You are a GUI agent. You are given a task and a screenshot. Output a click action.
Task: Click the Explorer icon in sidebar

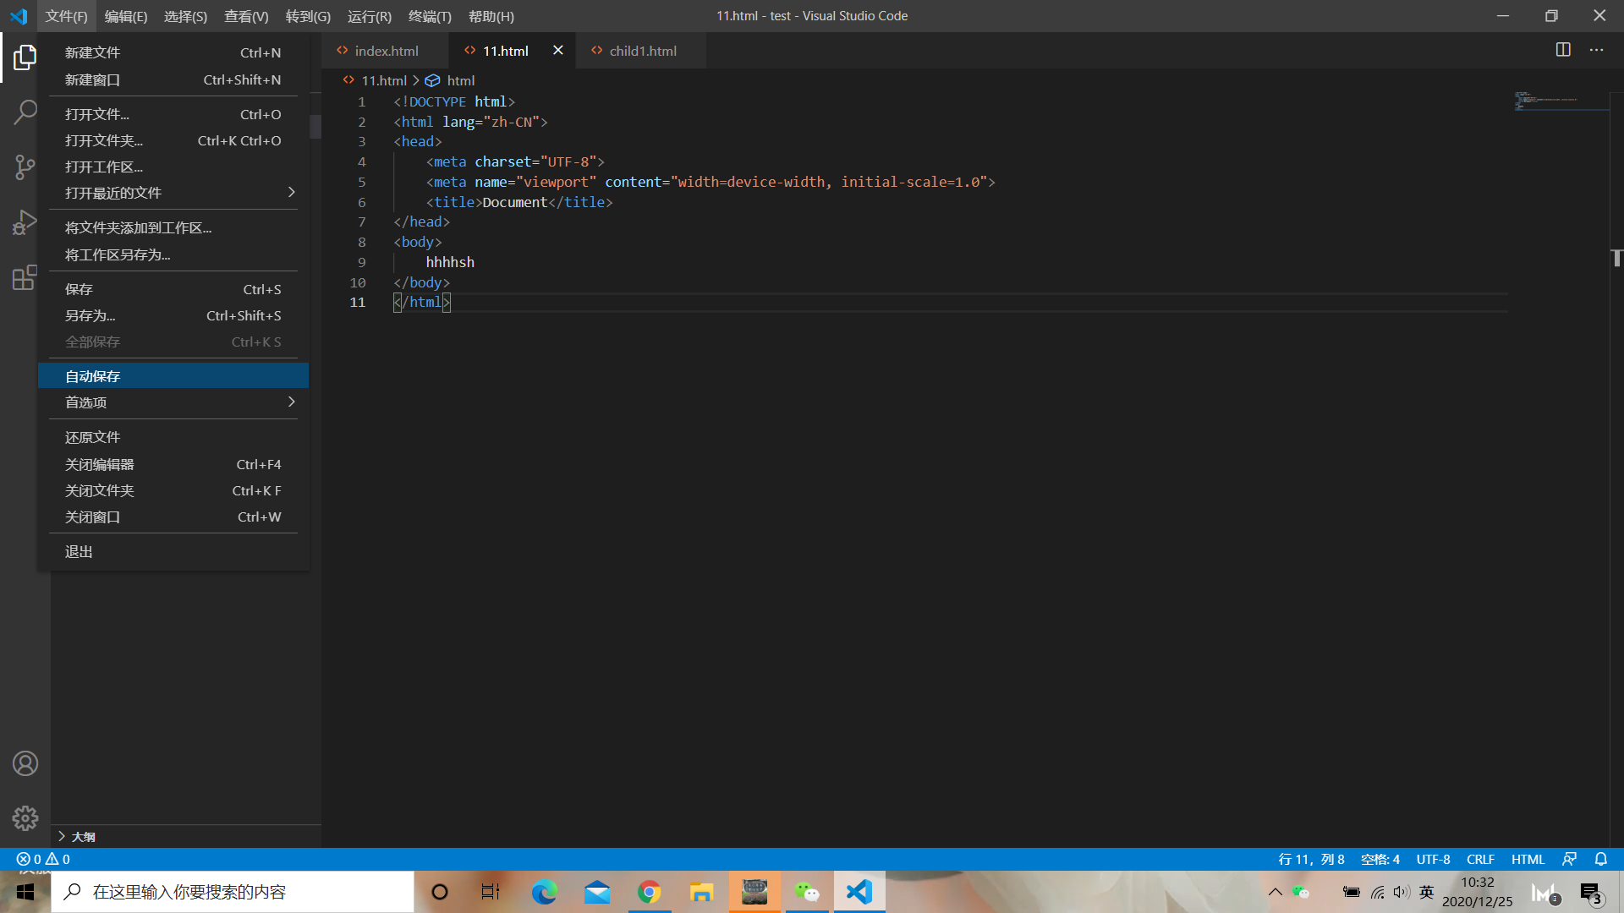pos(25,57)
